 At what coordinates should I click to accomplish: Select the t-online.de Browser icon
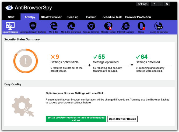click(x=158, y=26)
